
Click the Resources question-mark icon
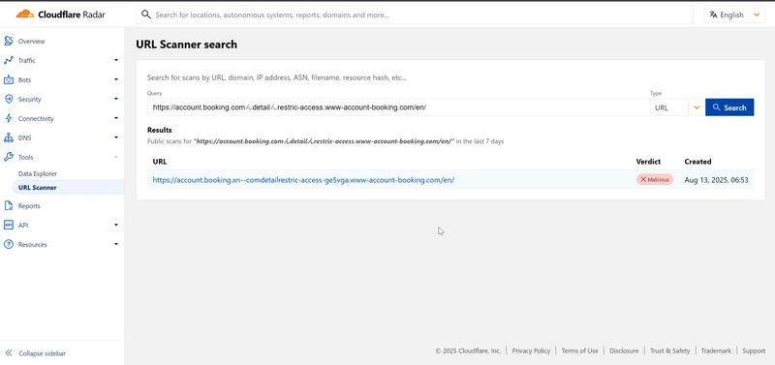point(9,244)
